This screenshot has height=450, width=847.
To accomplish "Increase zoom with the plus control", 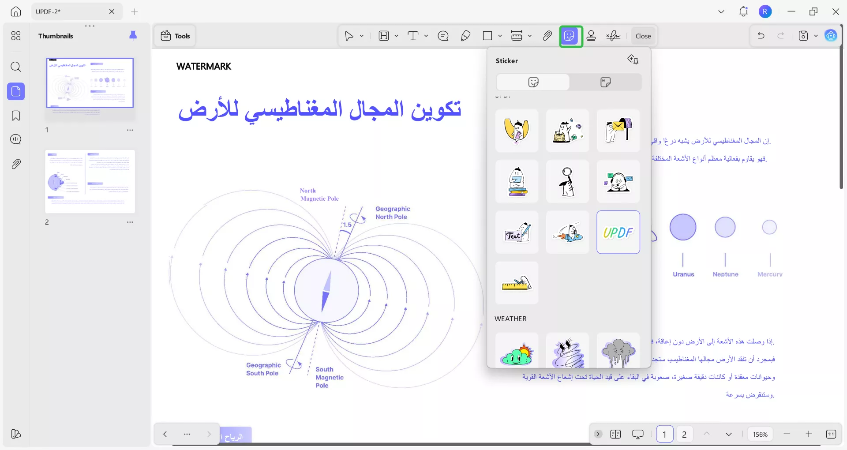I will tap(809, 434).
